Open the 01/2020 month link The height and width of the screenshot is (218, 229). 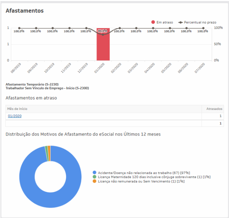pyautogui.click(x=14, y=116)
